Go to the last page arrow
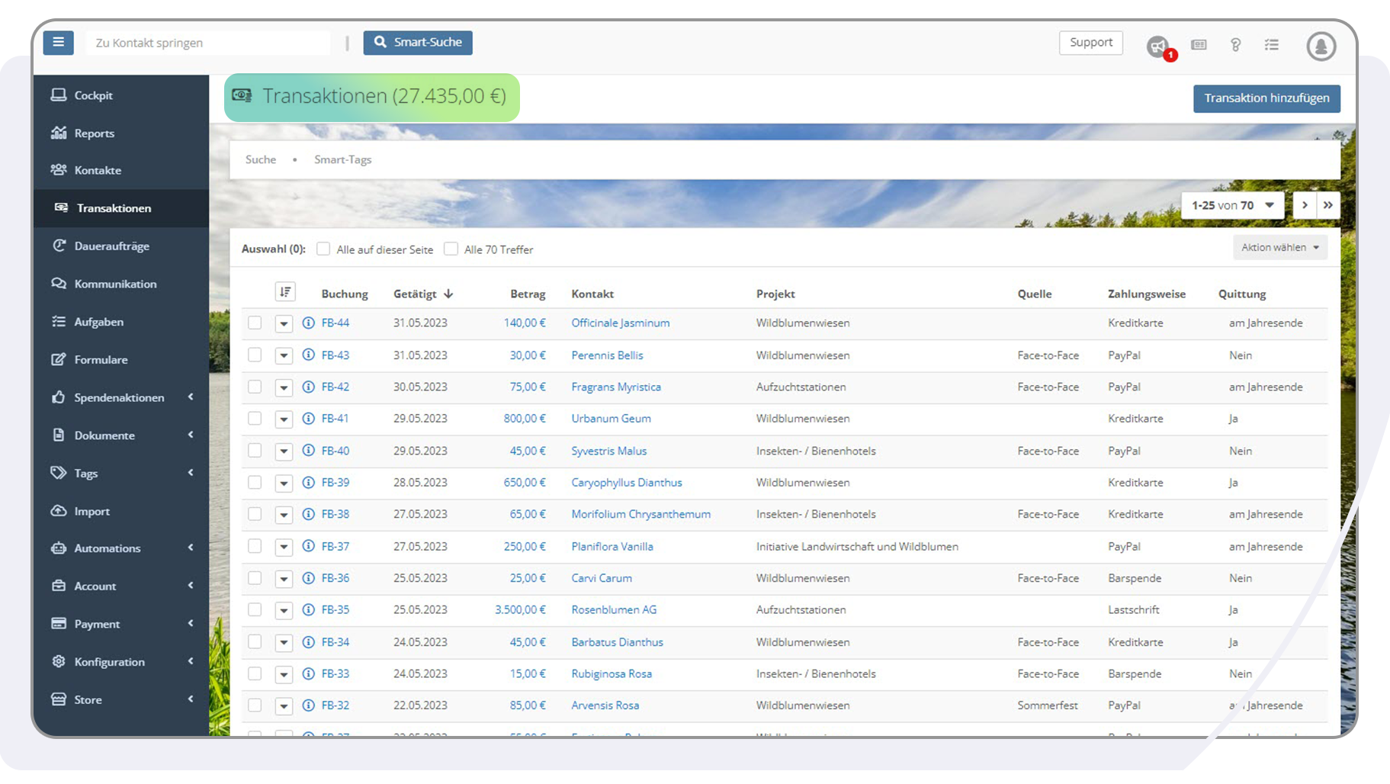The image size is (1390, 784). (x=1327, y=205)
